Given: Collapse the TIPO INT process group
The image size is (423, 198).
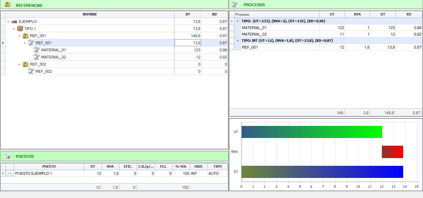Looking at the screenshot, I should [x=238, y=41].
